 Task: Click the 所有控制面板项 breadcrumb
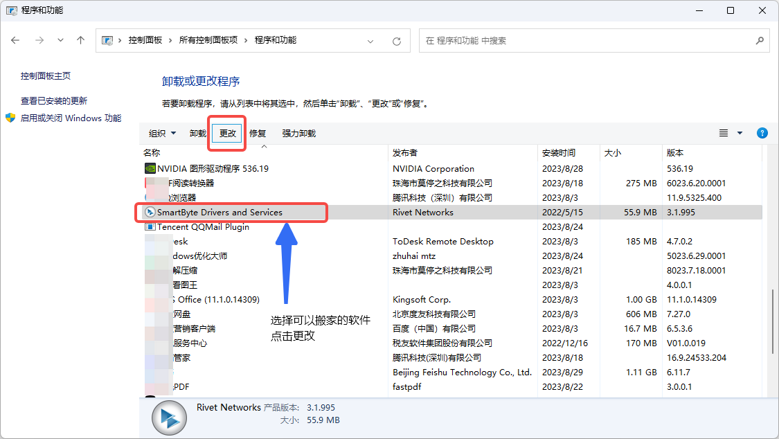pos(208,40)
